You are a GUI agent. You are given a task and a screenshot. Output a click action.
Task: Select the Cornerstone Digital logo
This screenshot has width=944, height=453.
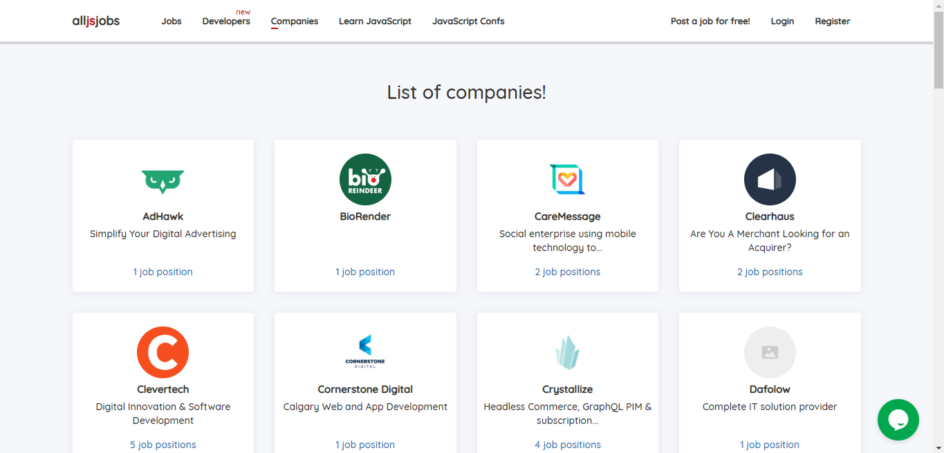(x=365, y=352)
